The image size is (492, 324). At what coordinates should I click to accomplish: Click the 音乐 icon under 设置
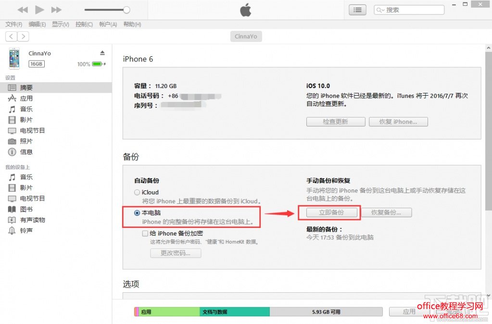pyautogui.click(x=12, y=109)
